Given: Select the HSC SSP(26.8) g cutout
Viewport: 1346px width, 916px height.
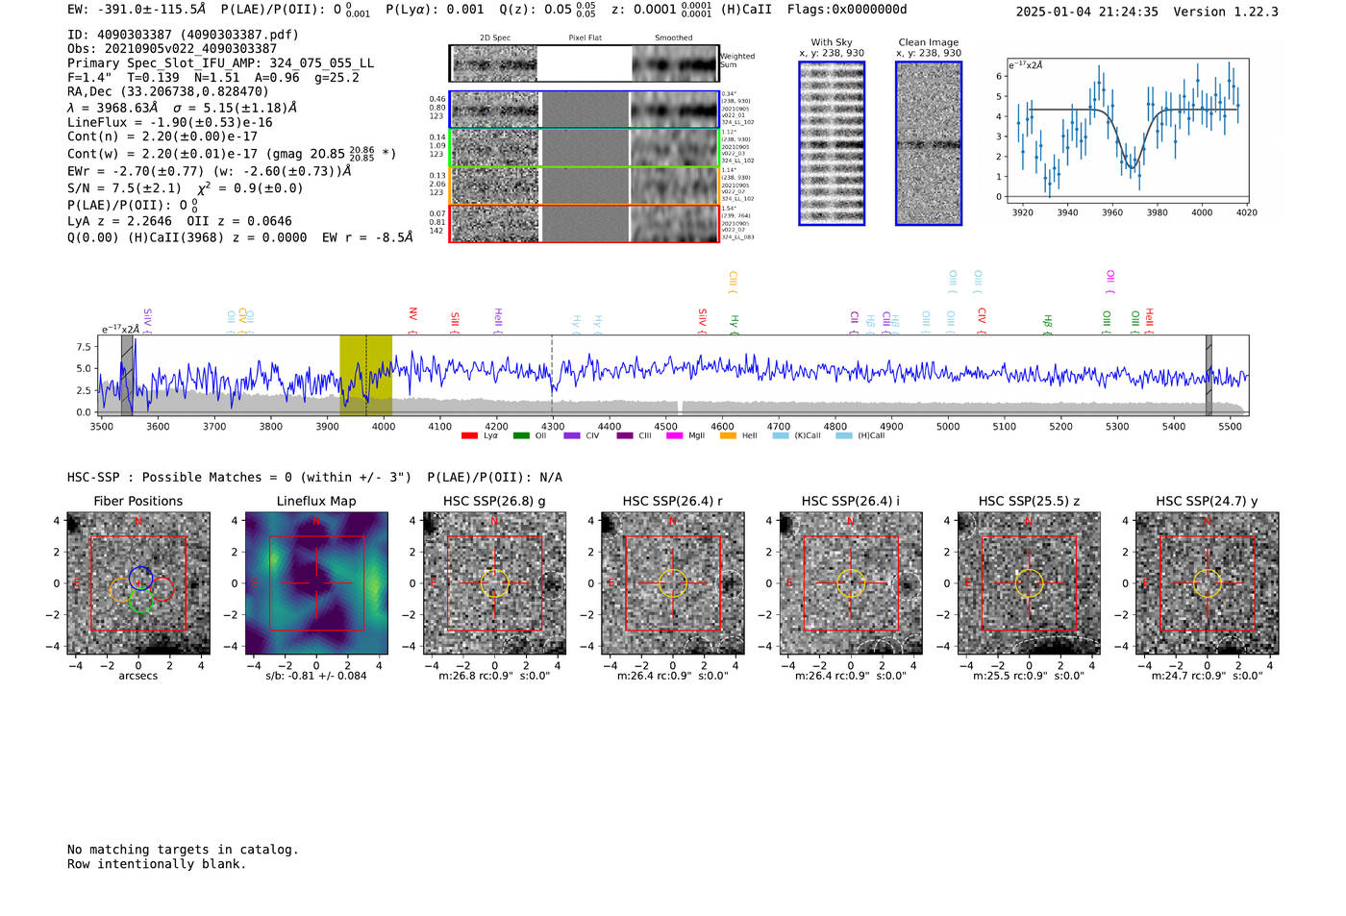Looking at the screenshot, I should 494,583.
